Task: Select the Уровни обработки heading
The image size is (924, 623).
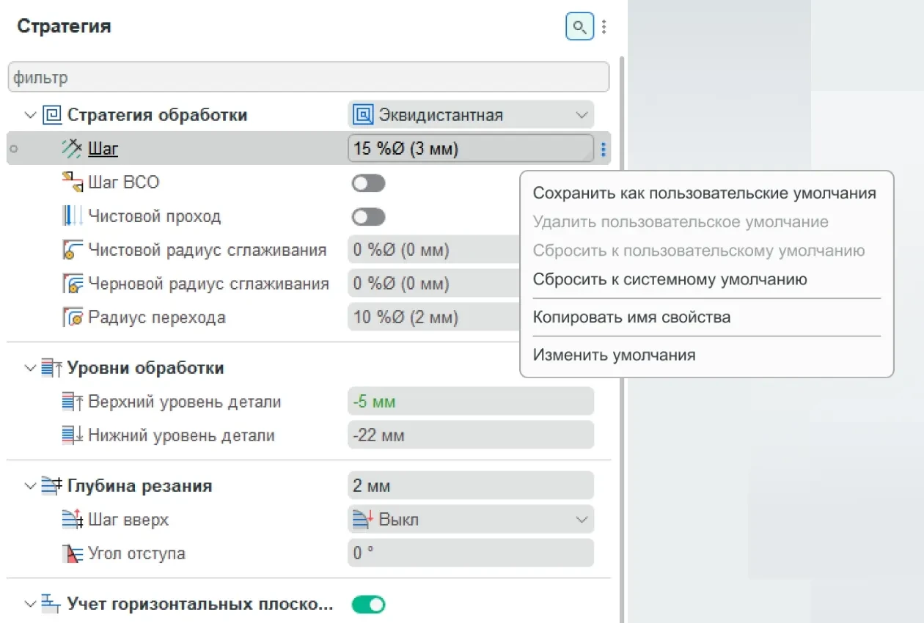Action: 145,368
